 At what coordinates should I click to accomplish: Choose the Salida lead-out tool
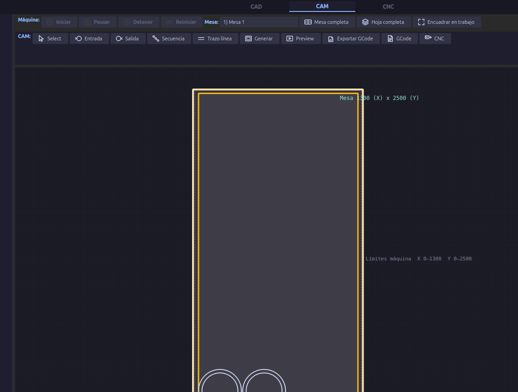click(128, 39)
